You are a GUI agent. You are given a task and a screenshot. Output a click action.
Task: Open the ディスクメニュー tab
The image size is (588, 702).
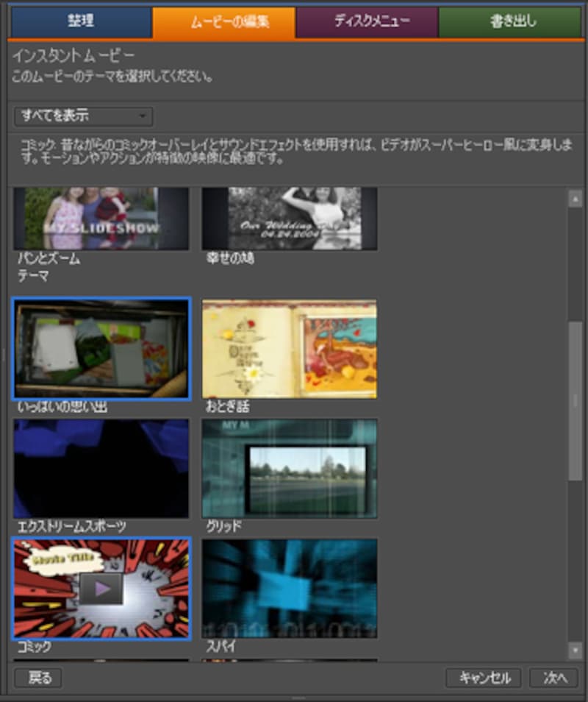tap(367, 21)
